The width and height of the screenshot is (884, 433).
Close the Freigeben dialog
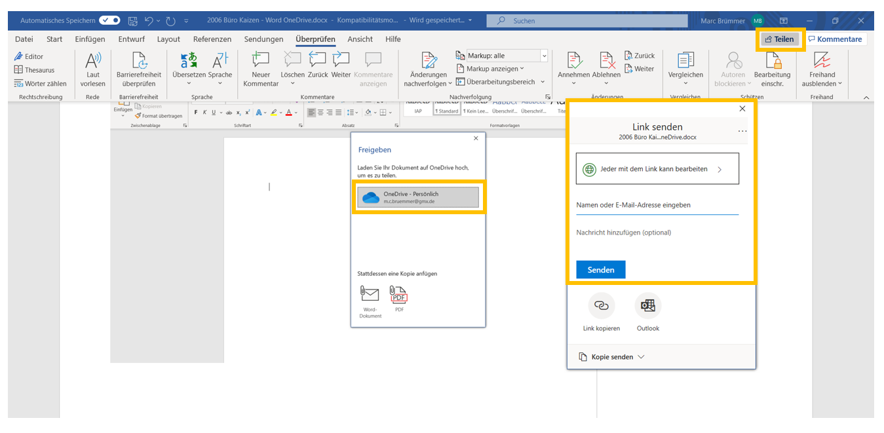(x=476, y=138)
